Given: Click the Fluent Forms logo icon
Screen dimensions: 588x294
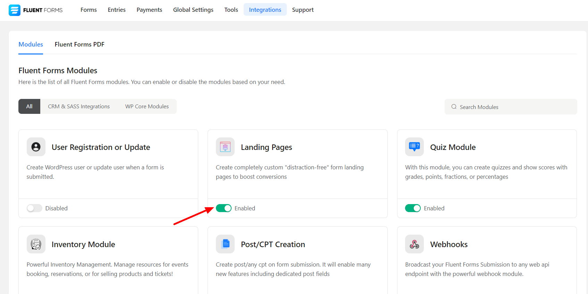Looking at the screenshot, I should click(x=15, y=10).
